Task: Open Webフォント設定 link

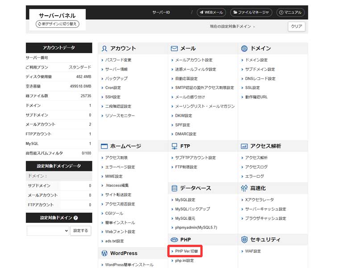Action: (120, 232)
